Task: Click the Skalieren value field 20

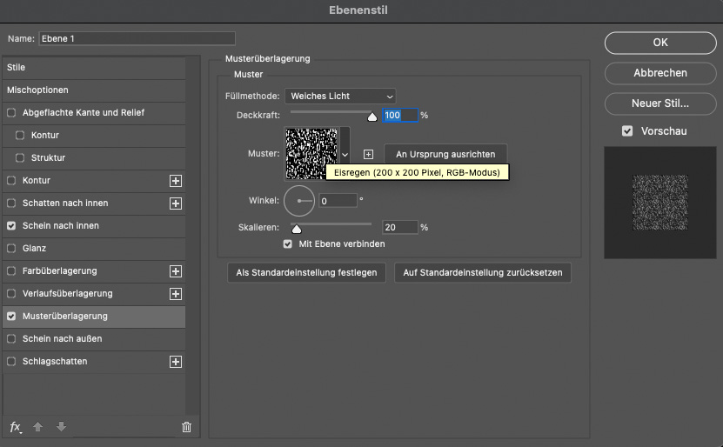Action: point(400,227)
